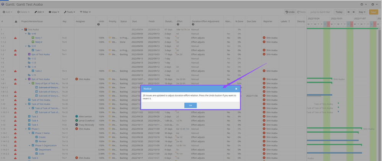Screen dimensions: 382x161
Task: Click the TA-10 key cell
Action: pyautogui.click(x=67, y=129)
